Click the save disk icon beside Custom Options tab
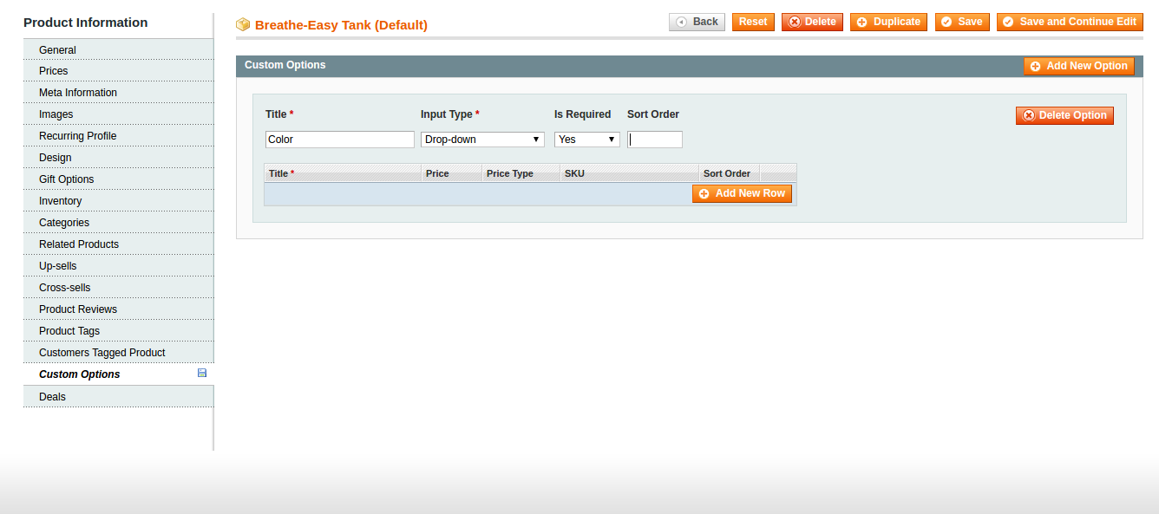The width and height of the screenshot is (1159, 514). (202, 374)
